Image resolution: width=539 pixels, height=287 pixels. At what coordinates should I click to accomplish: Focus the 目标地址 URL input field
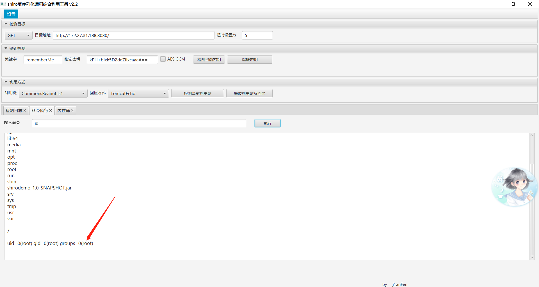tap(133, 35)
